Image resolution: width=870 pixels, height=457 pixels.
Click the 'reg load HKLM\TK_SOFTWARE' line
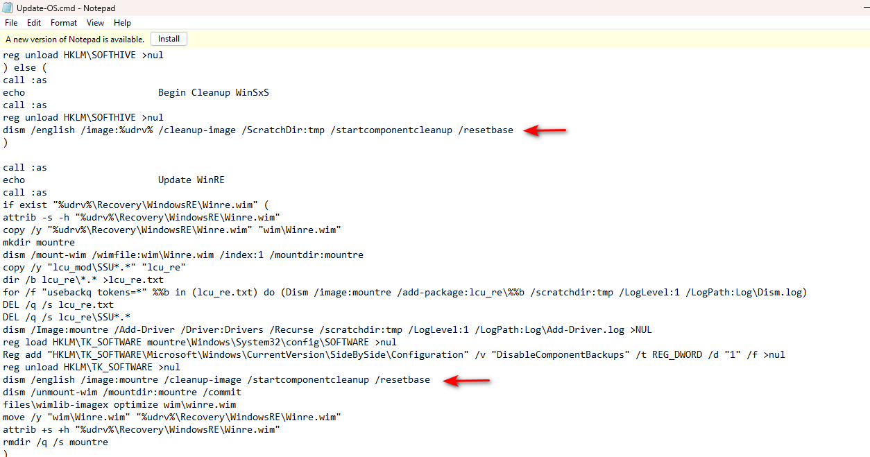200,342
